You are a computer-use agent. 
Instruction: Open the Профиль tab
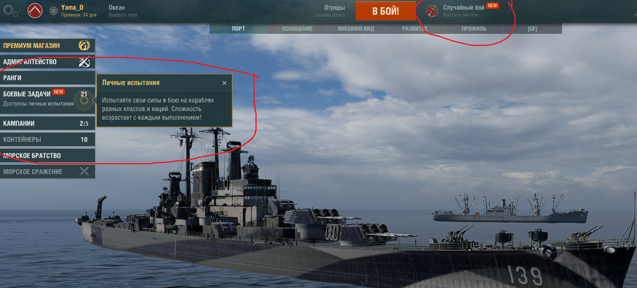pyautogui.click(x=474, y=29)
